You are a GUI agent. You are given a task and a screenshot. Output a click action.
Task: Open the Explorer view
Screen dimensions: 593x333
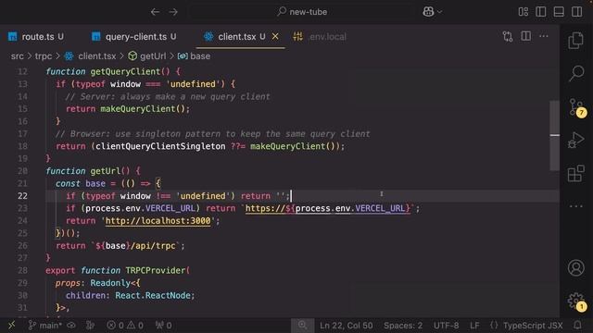click(x=576, y=41)
